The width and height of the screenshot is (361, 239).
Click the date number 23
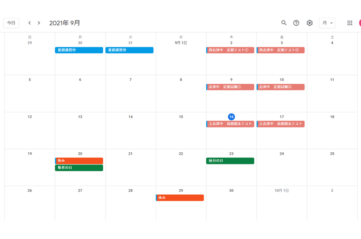(x=231, y=154)
